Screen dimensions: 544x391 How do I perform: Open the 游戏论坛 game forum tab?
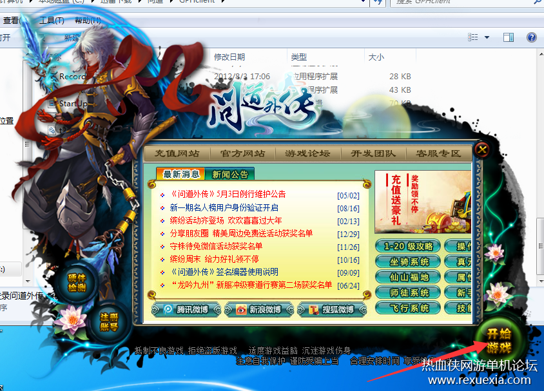[307, 153]
